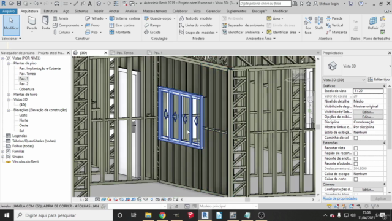Choose the Por face opening tool
Screen dimensions: 392x221
308,25
